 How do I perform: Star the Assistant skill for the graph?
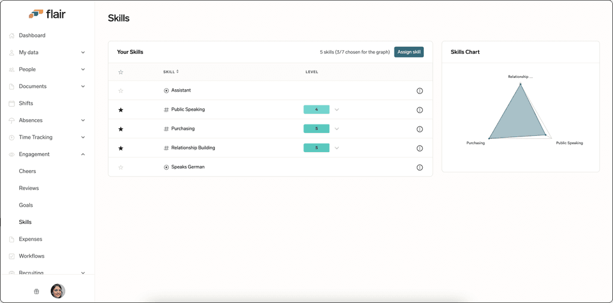tap(121, 90)
